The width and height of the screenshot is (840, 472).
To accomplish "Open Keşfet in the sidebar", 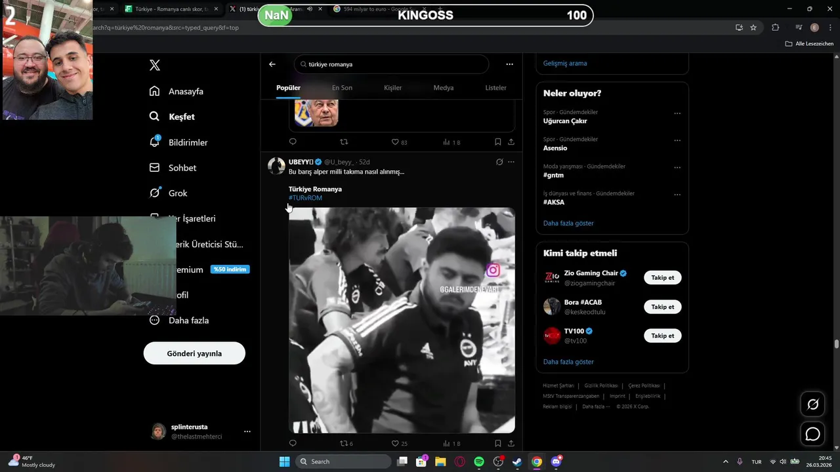I will tap(172, 117).
